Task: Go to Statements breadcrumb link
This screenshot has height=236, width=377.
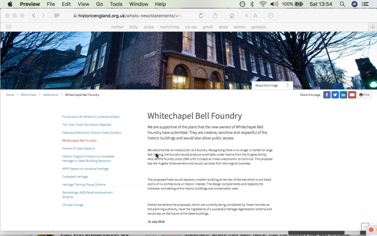Action: (51, 95)
